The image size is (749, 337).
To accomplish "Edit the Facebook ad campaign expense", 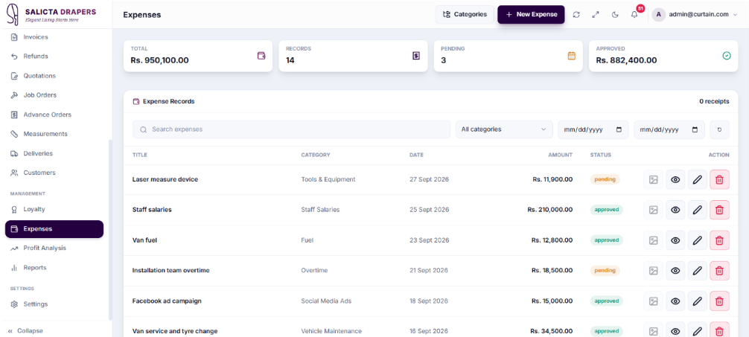I will pyautogui.click(x=698, y=301).
